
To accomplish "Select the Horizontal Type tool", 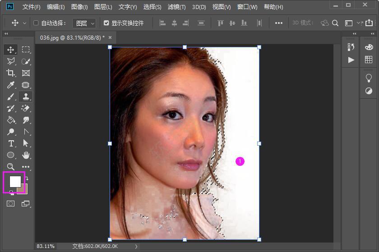I will coord(11,143).
